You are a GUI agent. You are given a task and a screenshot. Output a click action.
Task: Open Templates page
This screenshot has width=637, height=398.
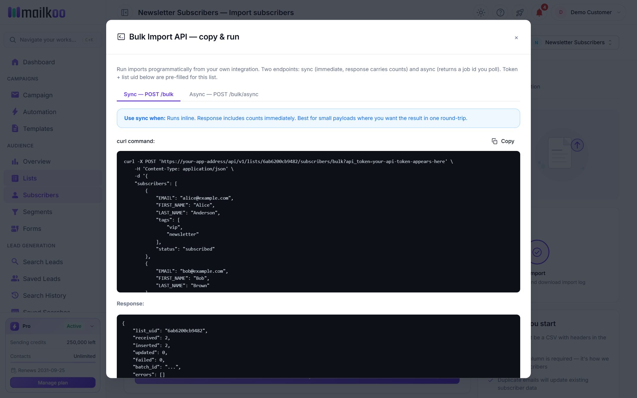pos(53,129)
